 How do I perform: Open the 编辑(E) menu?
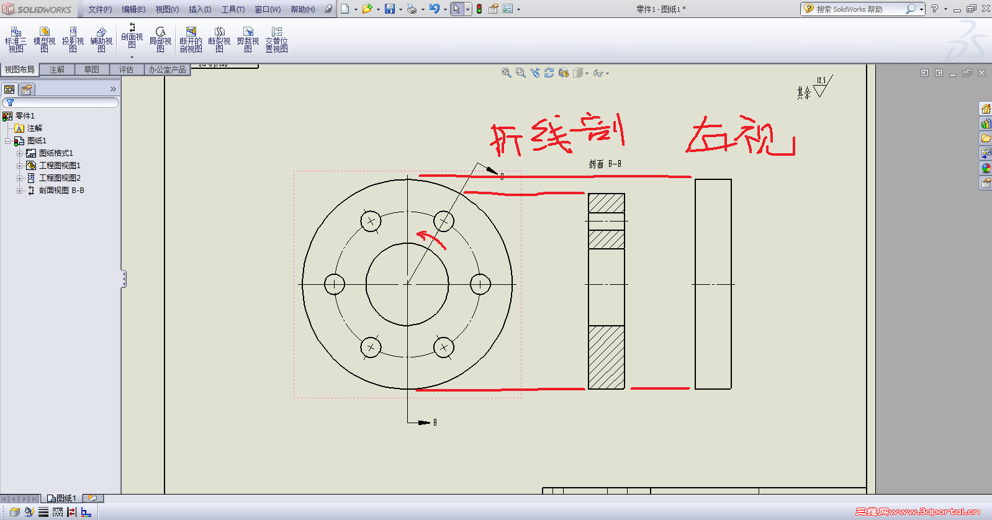coord(133,9)
